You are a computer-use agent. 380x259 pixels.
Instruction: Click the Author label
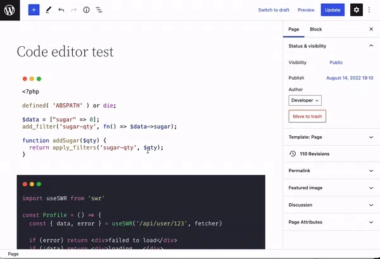[295, 89]
